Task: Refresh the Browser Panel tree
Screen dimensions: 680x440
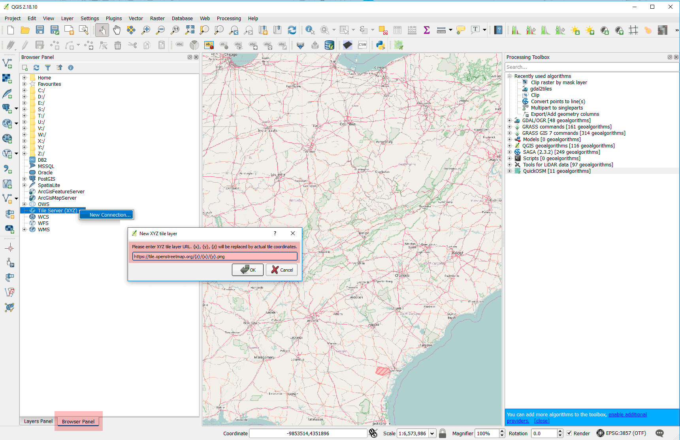Action: click(x=36, y=68)
